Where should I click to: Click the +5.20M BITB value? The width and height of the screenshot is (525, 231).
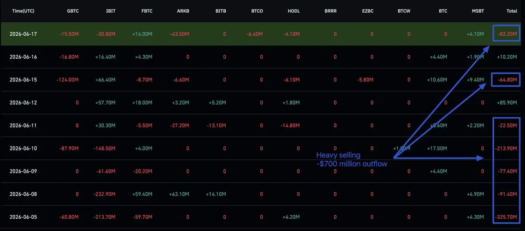click(218, 102)
